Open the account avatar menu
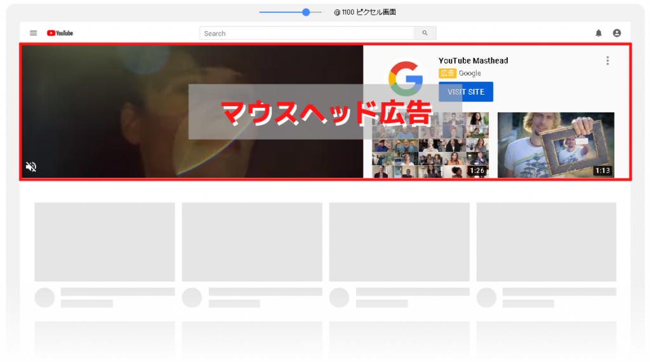The width and height of the screenshot is (650, 362). 617,33
